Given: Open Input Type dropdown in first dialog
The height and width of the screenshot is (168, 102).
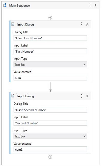Looking at the screenshot, I should (x=50, y=64).
